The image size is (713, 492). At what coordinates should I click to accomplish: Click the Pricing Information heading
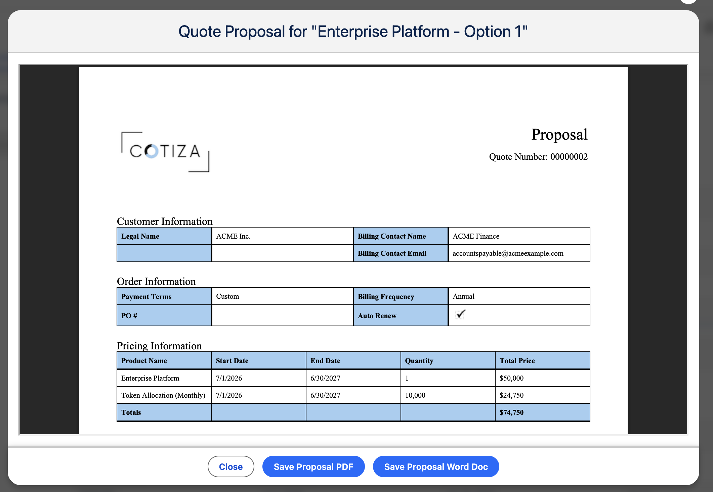click(159, 346)
